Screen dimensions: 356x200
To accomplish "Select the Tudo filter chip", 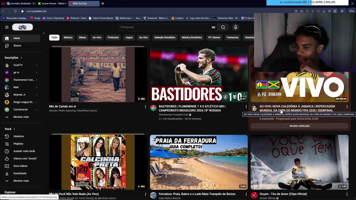I will 54,37.
